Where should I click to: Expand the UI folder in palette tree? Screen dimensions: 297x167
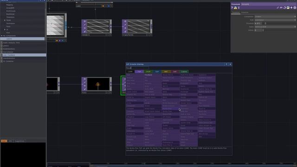5,30
